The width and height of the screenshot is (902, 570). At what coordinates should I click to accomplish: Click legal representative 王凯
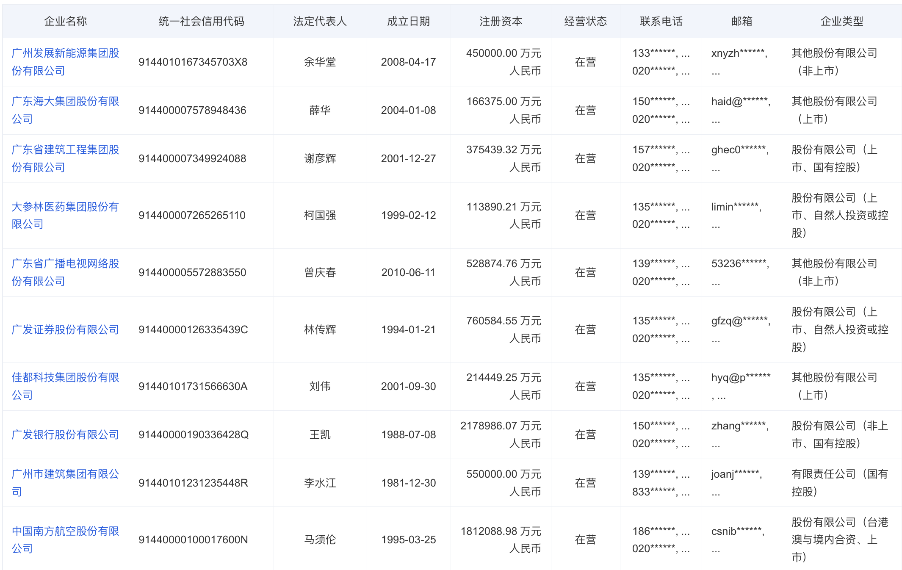pyautogui.click(x=320, y=434)
